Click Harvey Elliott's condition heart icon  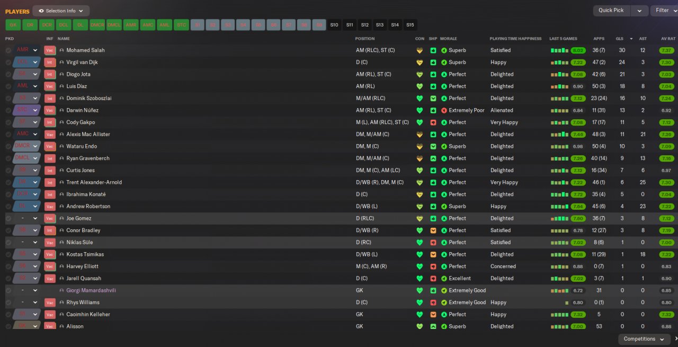(x=420, y=266)
